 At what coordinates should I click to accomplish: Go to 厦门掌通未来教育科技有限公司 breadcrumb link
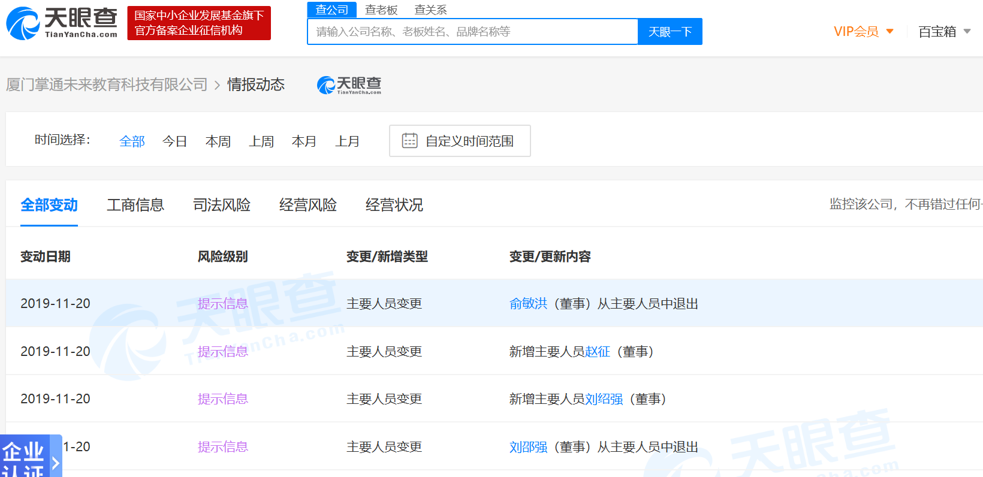(x=107, y=84)
